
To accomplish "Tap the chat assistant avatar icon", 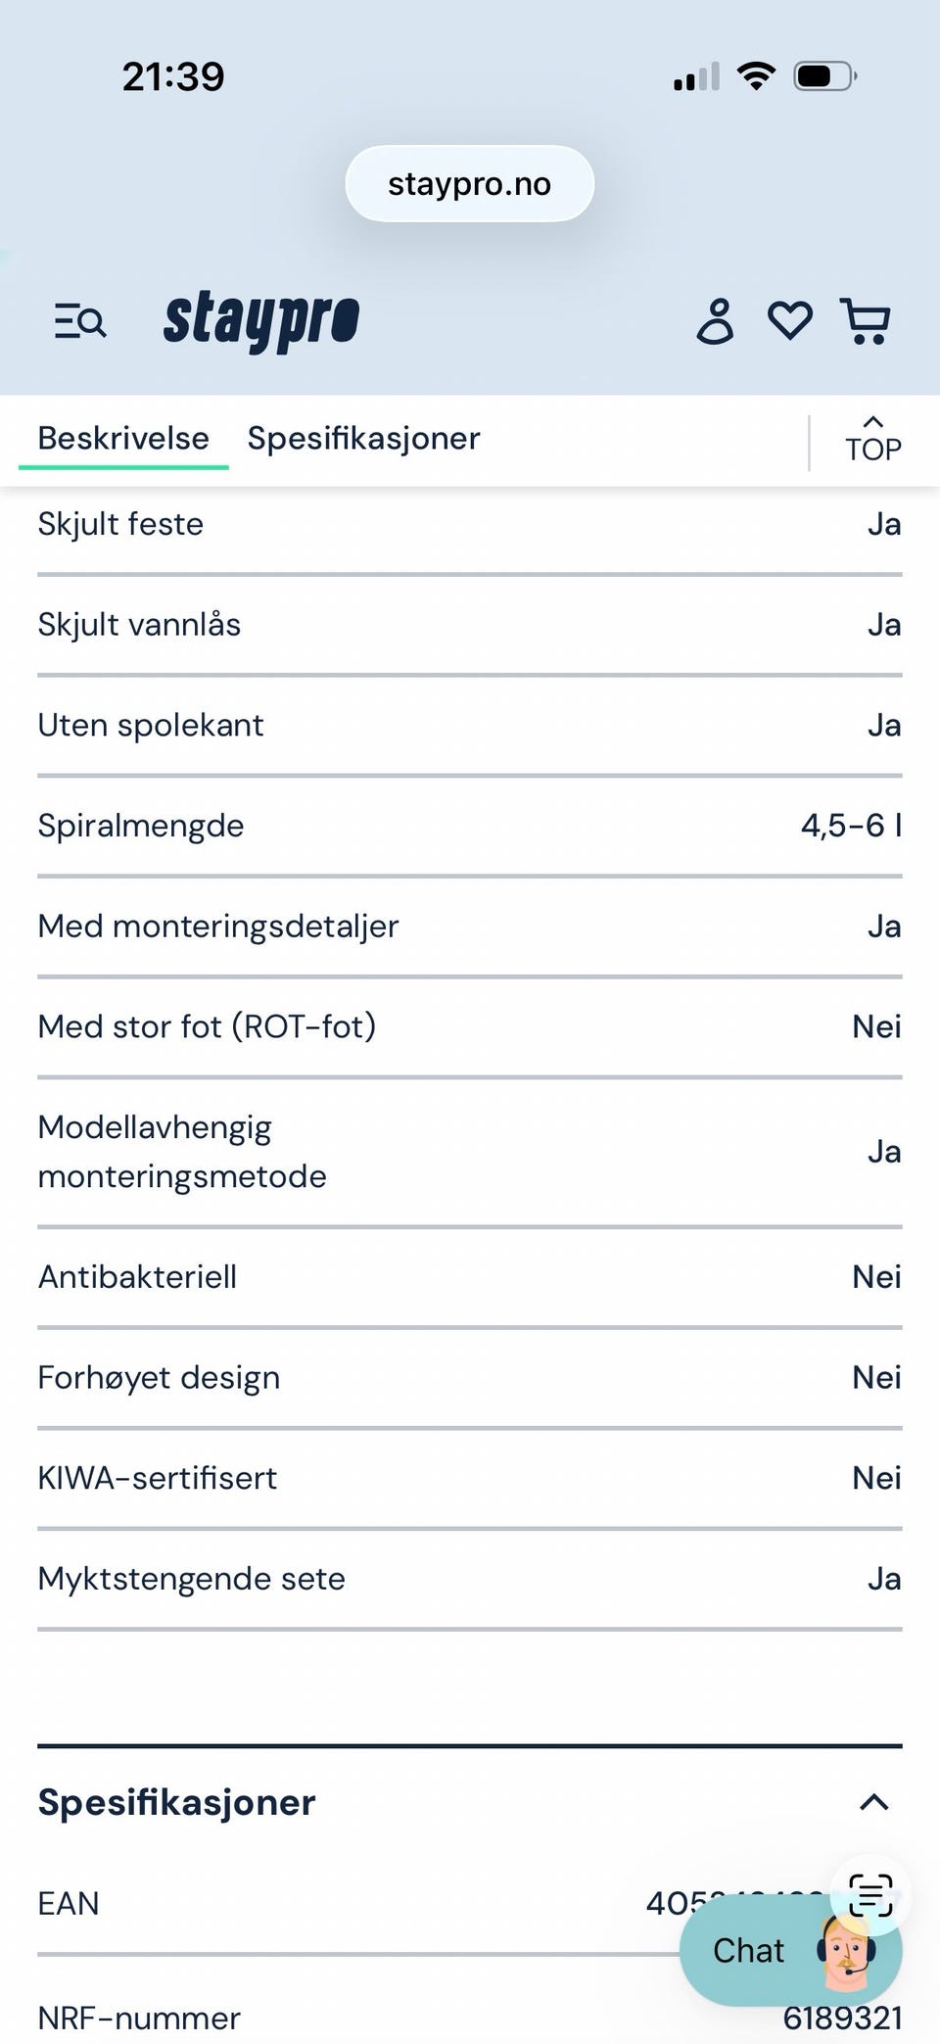I will [x=846, y=1952].
